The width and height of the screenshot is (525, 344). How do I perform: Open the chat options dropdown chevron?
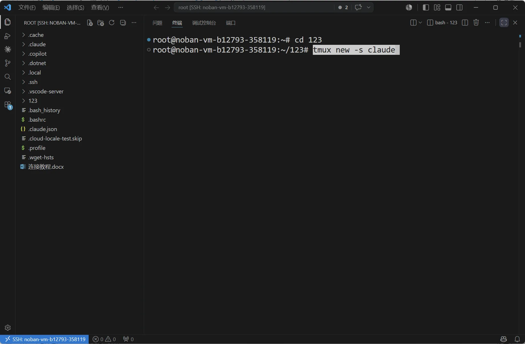tap(369, 7)
